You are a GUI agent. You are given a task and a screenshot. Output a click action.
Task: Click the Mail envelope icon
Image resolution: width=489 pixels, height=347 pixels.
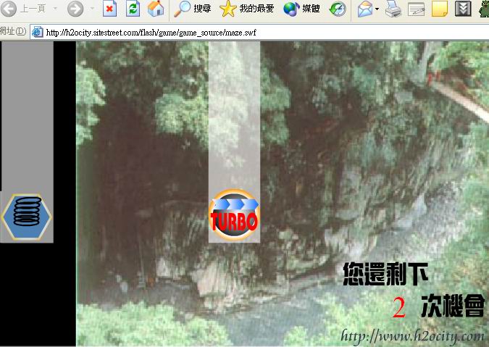(365, 9)
